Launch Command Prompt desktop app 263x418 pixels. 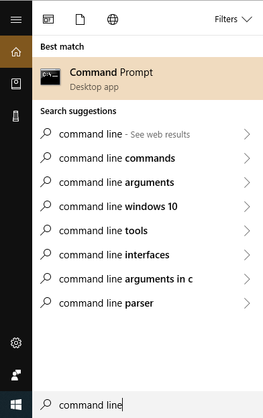[148, 79]
